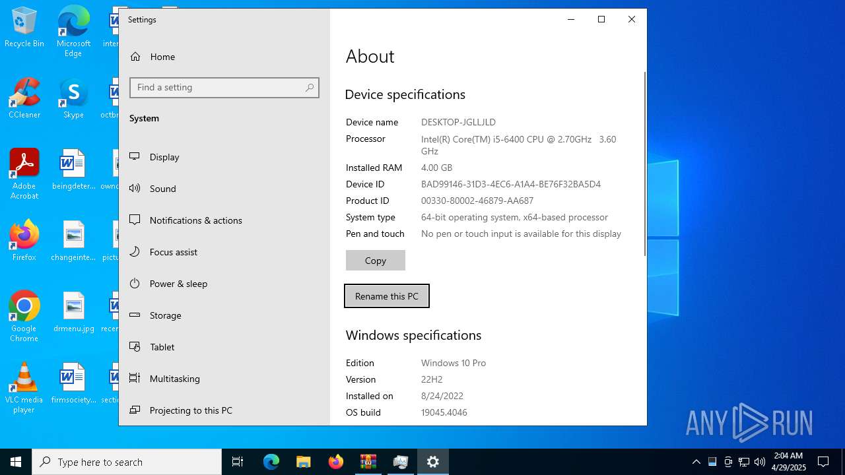Open the Windows Start menu
The height and width of the screenshot is (475, 845).
(x=16, y=462)
